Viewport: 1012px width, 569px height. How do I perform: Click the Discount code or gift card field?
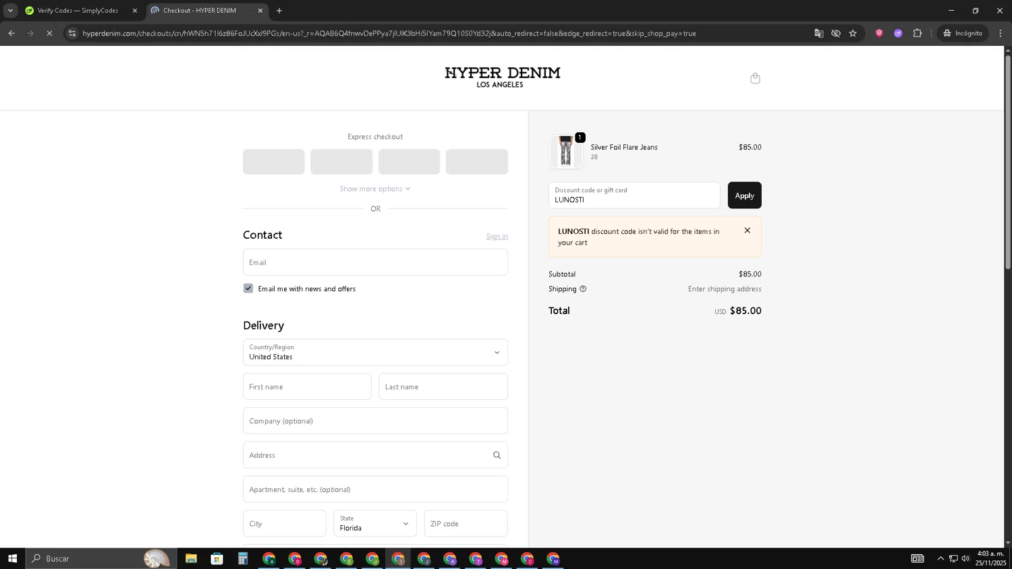coord(634,196)
